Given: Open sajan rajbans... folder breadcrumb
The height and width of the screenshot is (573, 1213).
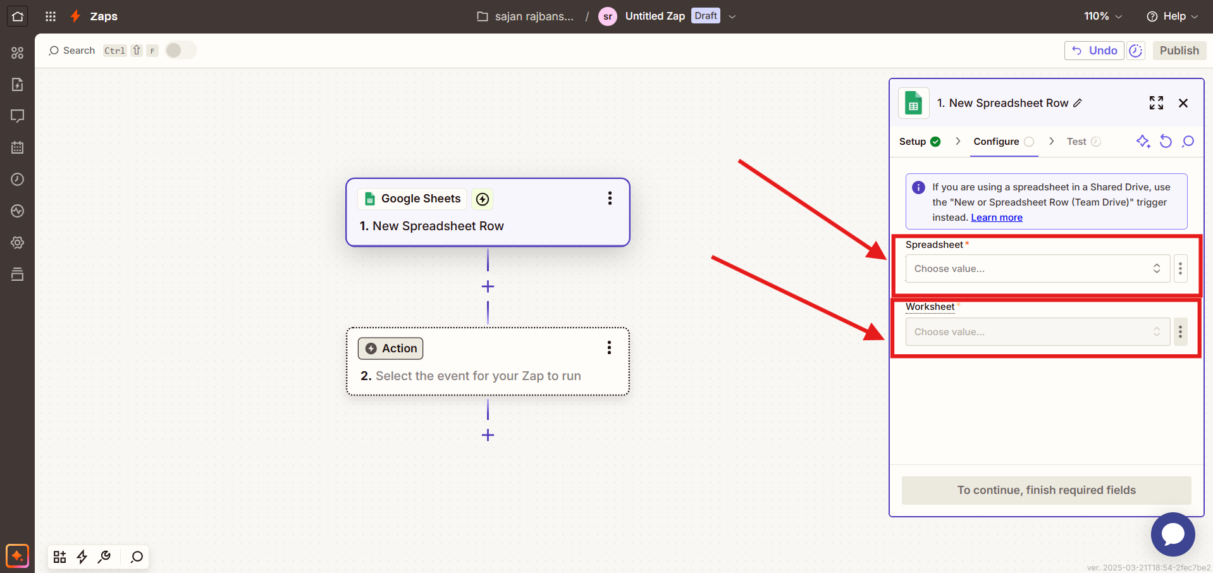Looking at the screenshot, I should [534, 16].
